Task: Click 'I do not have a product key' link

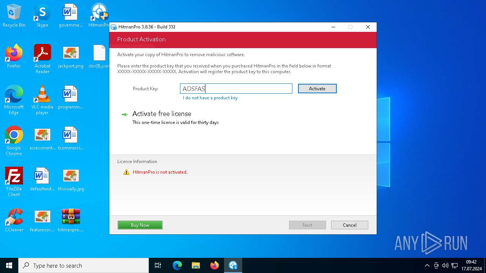Action: (210, 98)
